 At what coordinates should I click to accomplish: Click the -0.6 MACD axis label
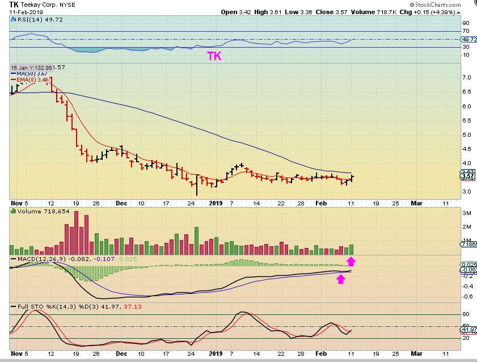point(467,297)
